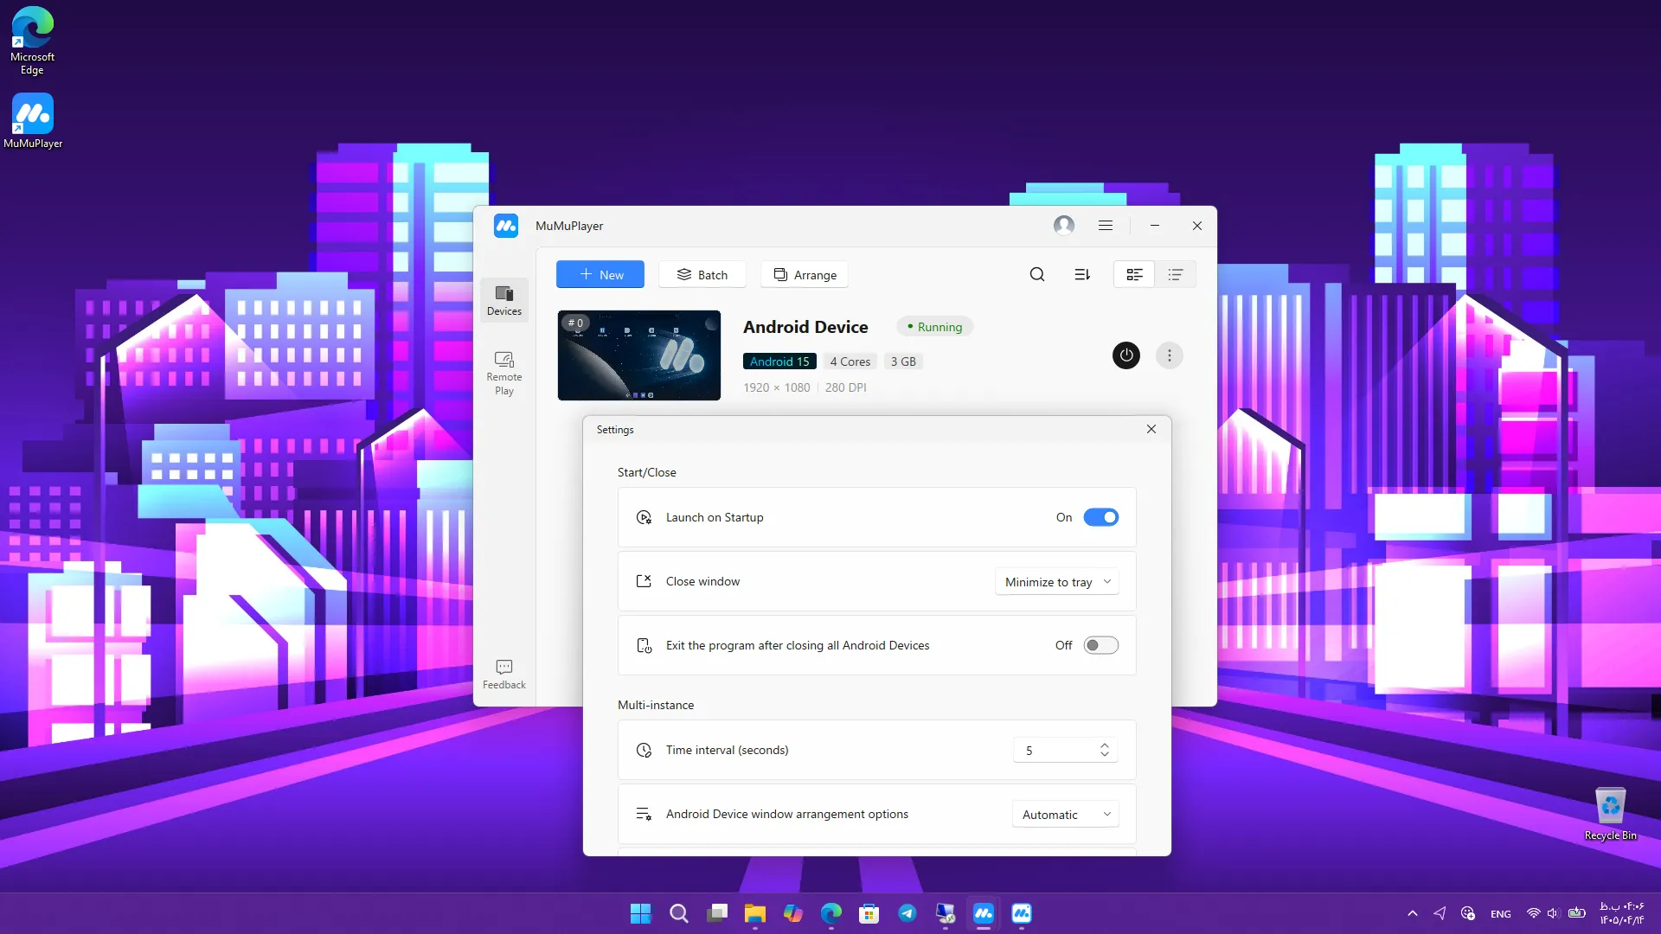1661x934 pixels.
Task: Click the ENG language indicator
Action: 1501,914
